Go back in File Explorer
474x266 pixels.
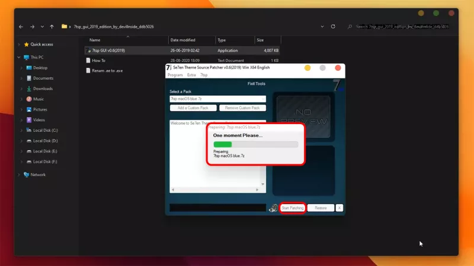(x=21, y=27)
